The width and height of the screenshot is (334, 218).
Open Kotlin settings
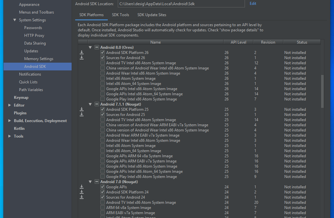19,129
